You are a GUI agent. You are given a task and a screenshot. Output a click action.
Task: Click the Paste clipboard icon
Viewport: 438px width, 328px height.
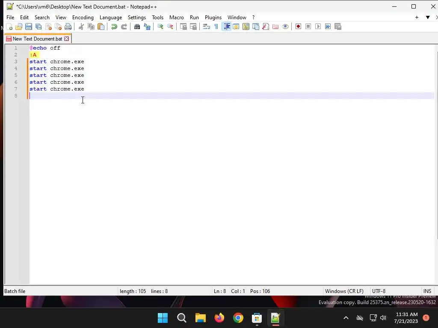coord(101,26)
